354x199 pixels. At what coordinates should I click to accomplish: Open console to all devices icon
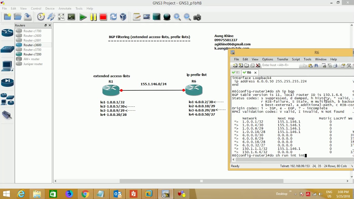tap(71, 17)
